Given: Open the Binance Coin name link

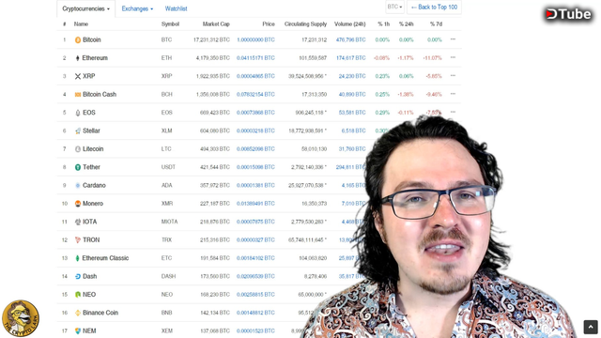Looking at the screenshot, I should (x=100, y=313).
